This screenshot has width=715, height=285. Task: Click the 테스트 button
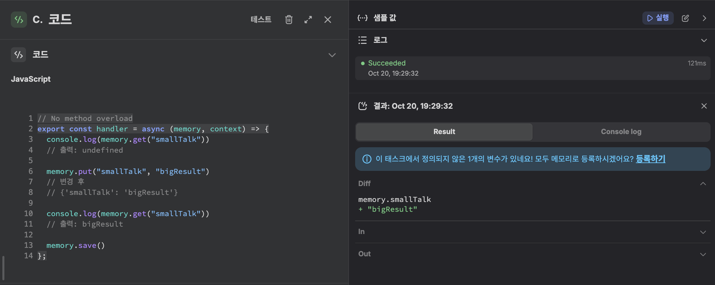click(261, 20)
